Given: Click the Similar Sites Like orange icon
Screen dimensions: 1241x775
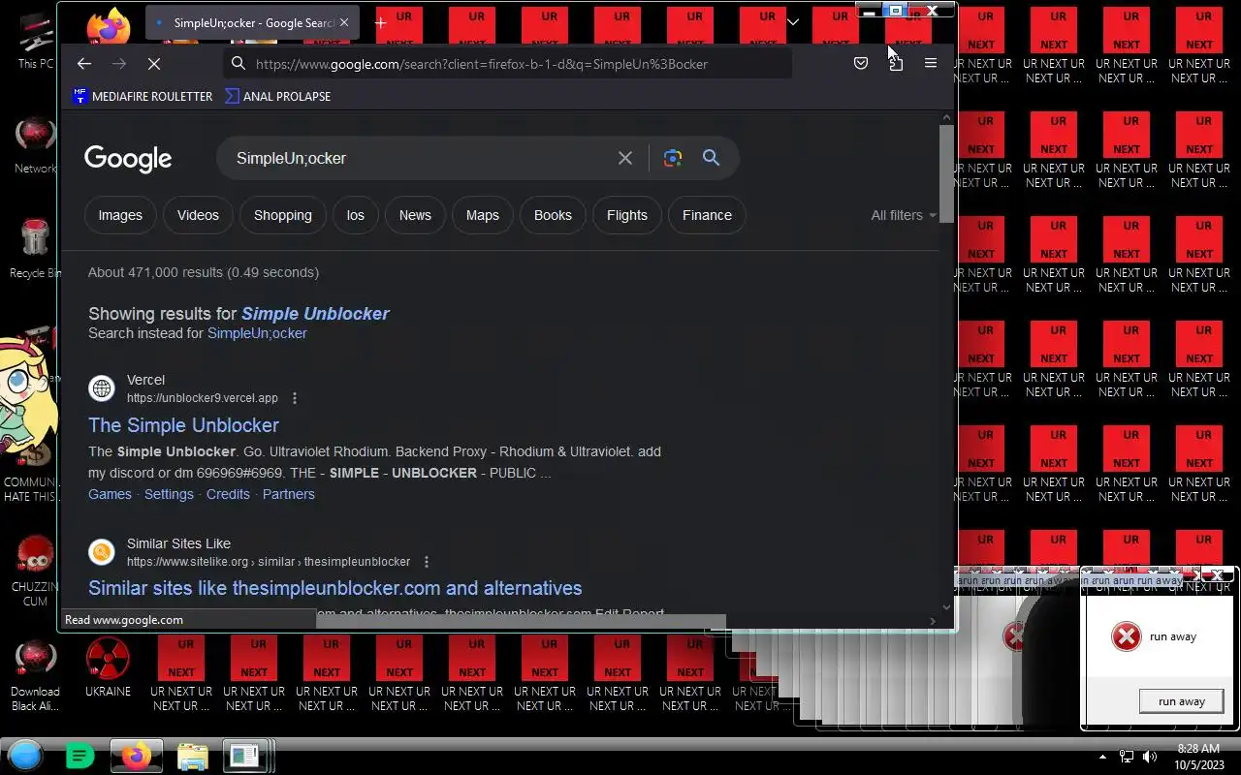Looking at the screenshot, I should 102,552.
